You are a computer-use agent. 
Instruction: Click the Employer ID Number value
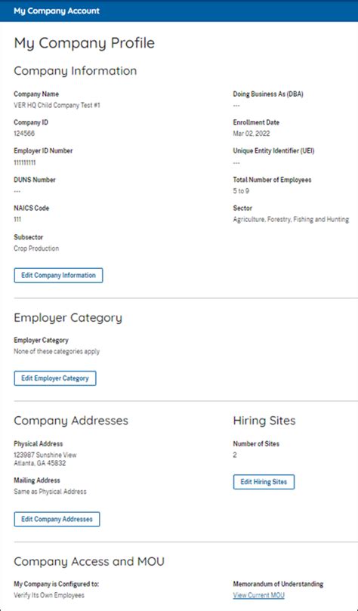tap(24, 162)
